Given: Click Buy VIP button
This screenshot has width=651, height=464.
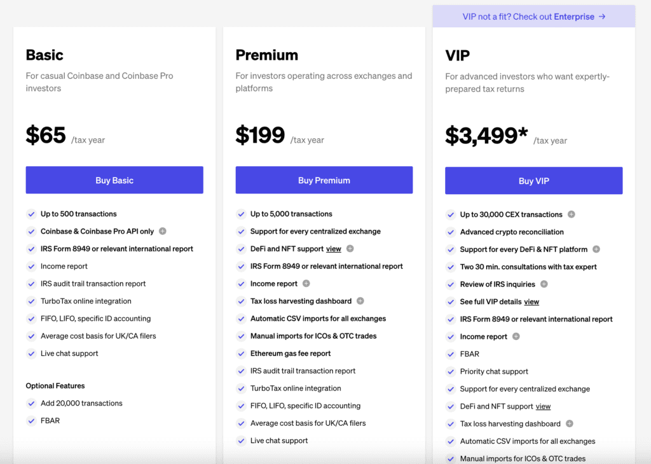Looking at the screenshot, I should pyautogui.click(x=534, y=181).
